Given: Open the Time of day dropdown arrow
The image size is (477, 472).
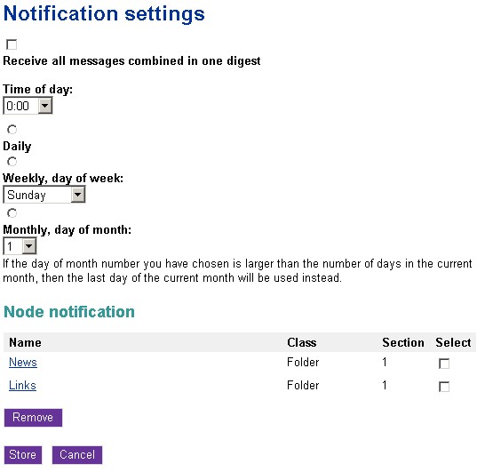Looking at the screenshot, I should pos(45,106).
